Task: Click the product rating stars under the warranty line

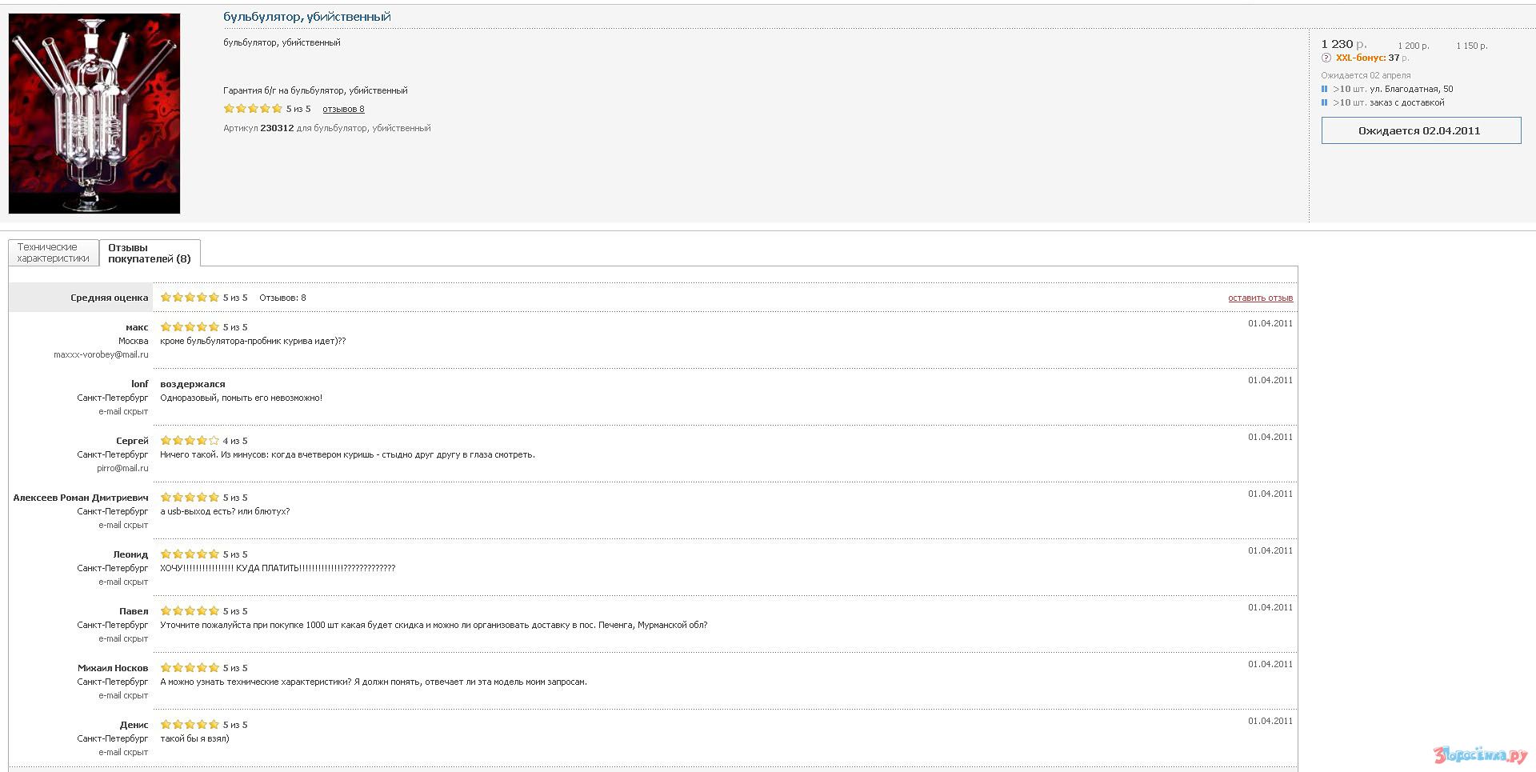Action: click(x=253, y=109)
